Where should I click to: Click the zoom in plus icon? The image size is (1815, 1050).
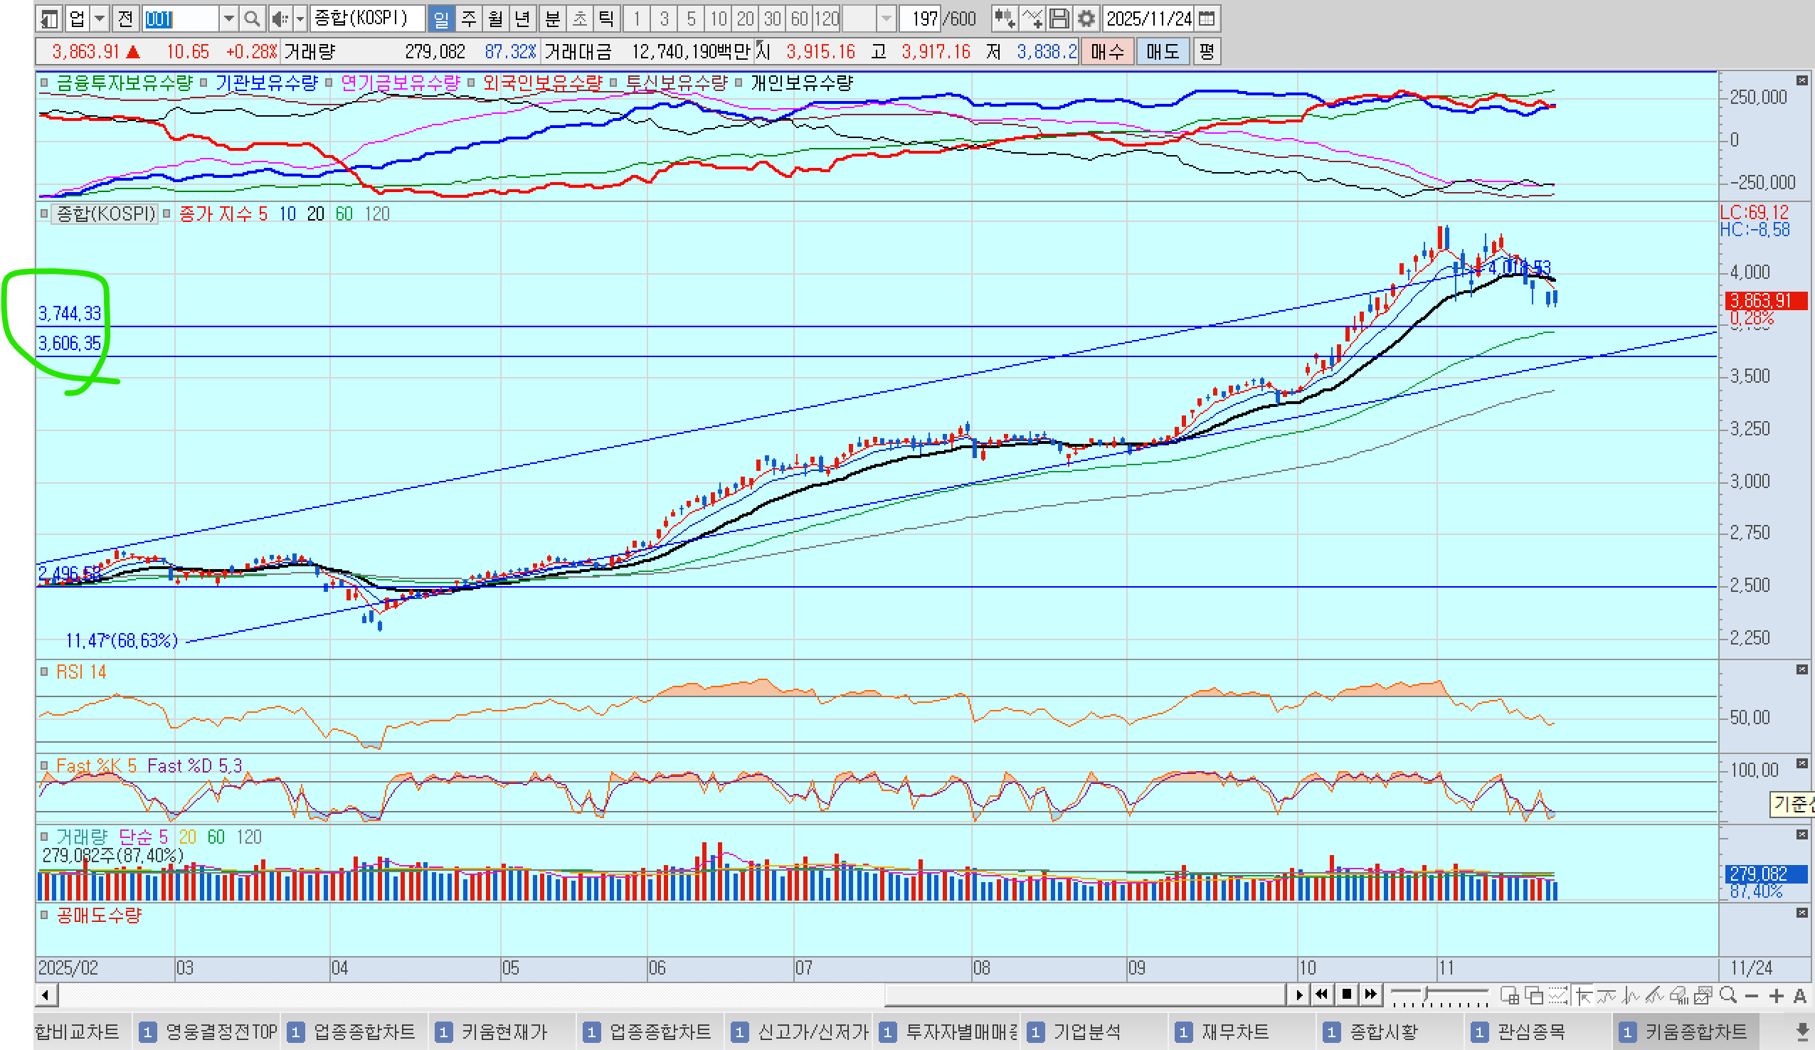1776,995
